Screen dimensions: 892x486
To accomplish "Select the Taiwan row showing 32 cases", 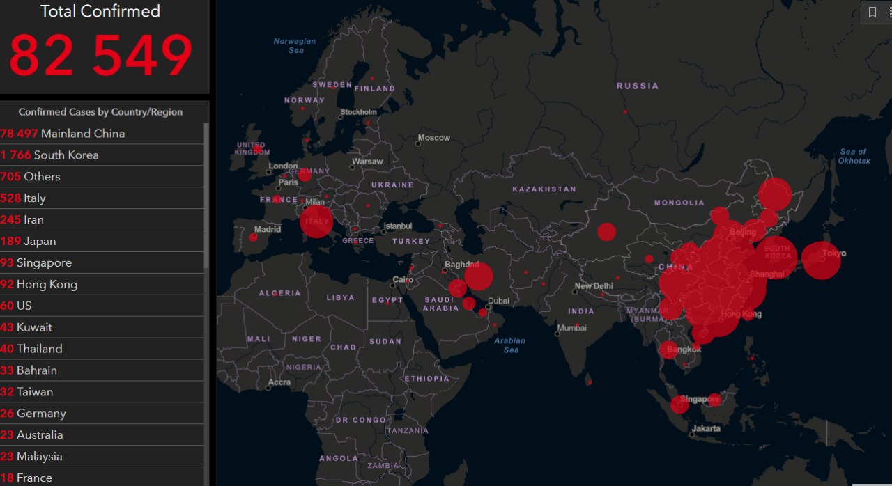I will pos(102,393).
